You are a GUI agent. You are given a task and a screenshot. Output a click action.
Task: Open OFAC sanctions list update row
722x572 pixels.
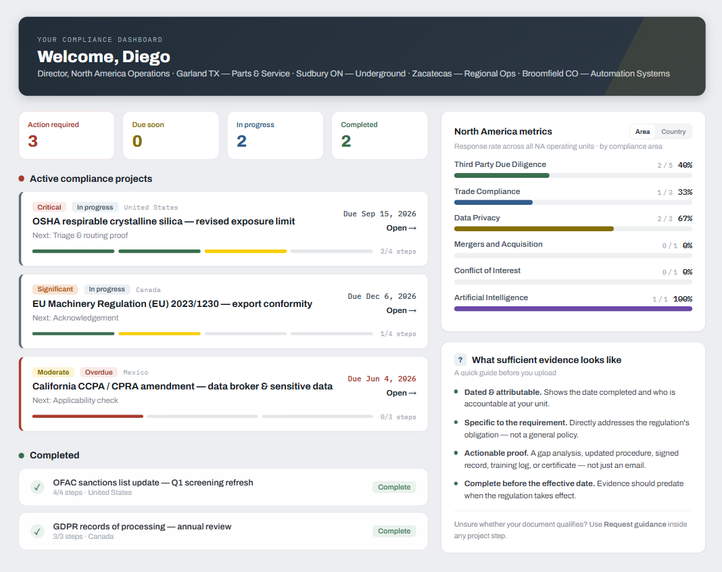point(223,487)
